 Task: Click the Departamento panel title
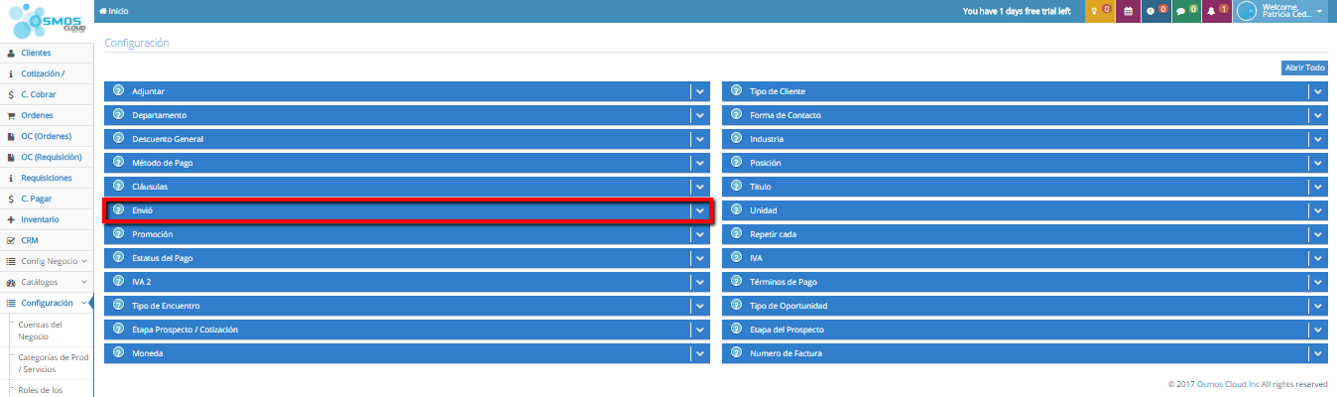159,115
